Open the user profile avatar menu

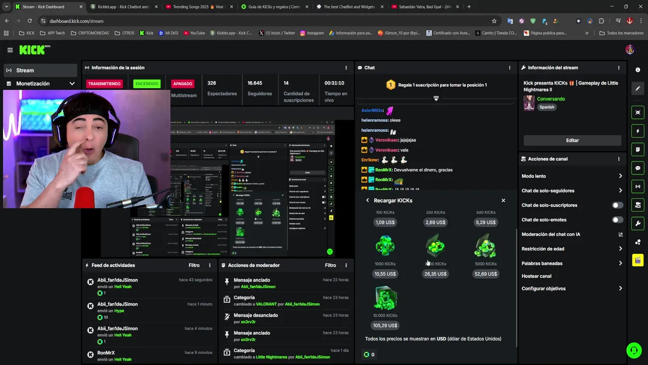[x=630, y=50]
